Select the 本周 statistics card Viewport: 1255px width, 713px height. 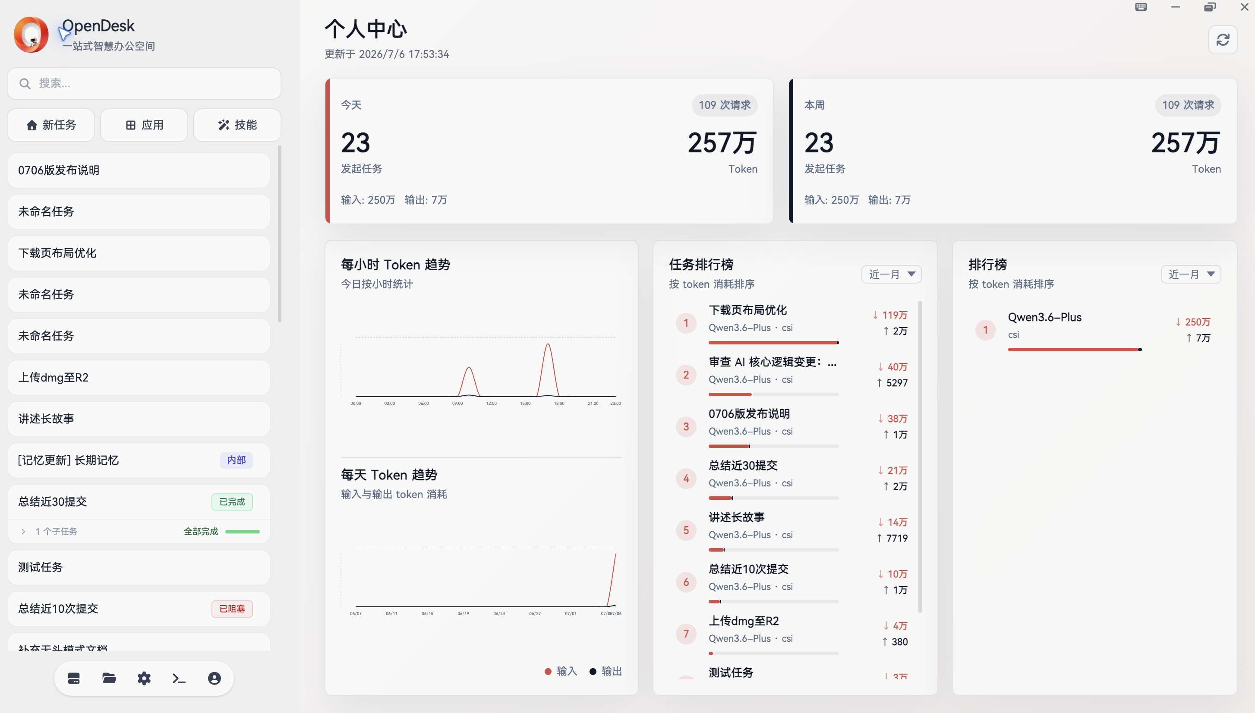(1012, 151)
